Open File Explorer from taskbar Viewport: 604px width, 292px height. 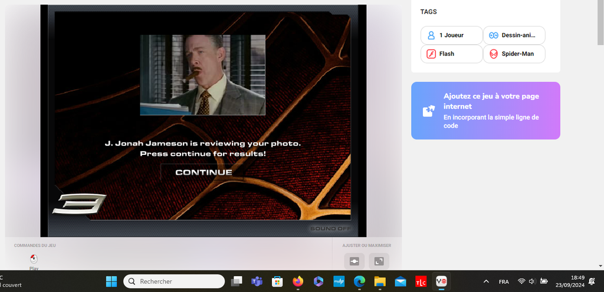(x=380, y=281)
